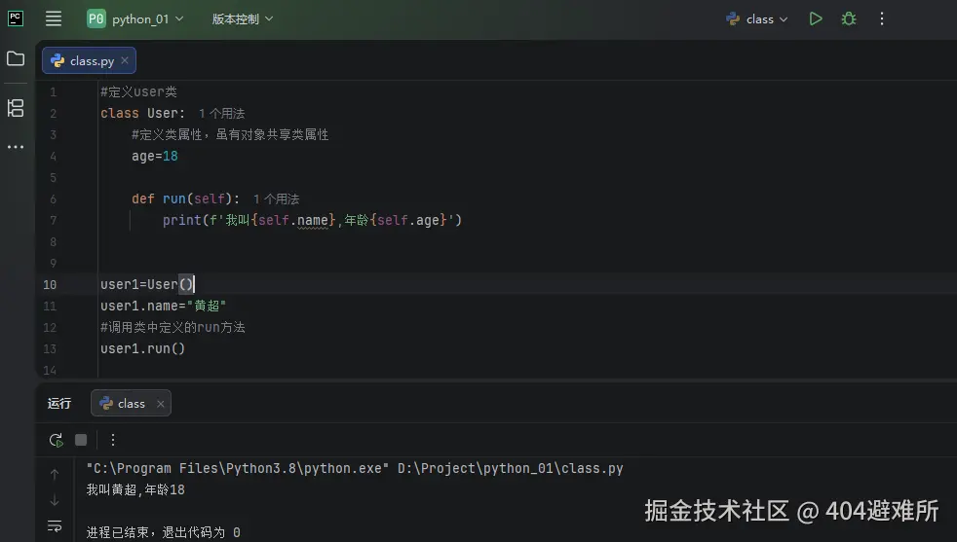Click the Run green play icon

[816, 18]
